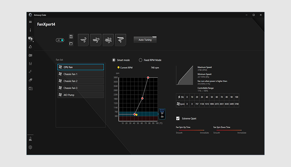The height and width of the screenshot is (167, 291).
Task: Click the top red fan curve point
Action: (x=148, y=78)
